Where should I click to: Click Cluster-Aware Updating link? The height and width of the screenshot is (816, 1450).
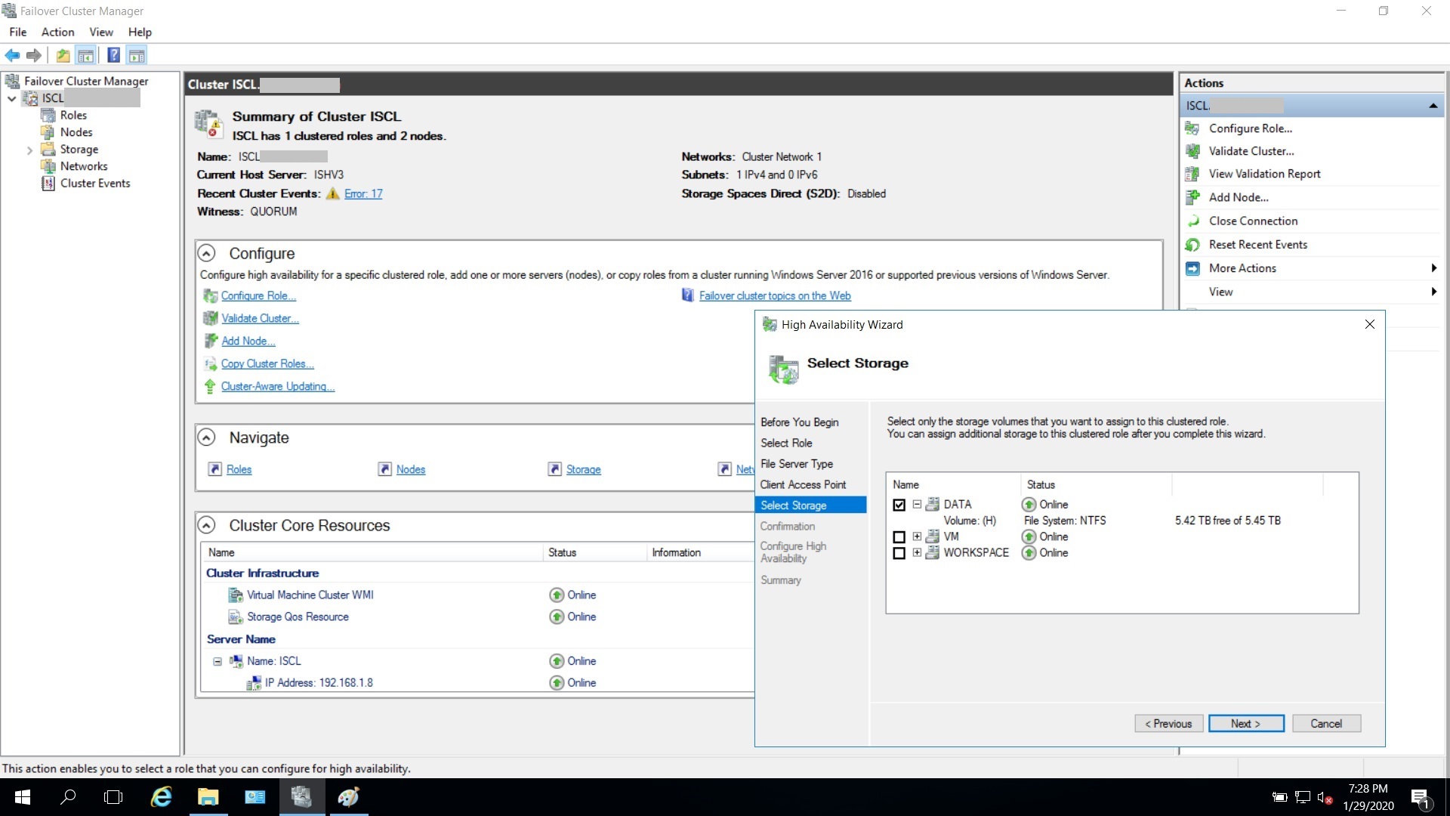pos(277,386)
